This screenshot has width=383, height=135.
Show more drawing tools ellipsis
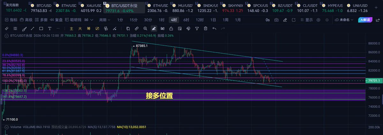pyautogui.click(x=58, y=28)
